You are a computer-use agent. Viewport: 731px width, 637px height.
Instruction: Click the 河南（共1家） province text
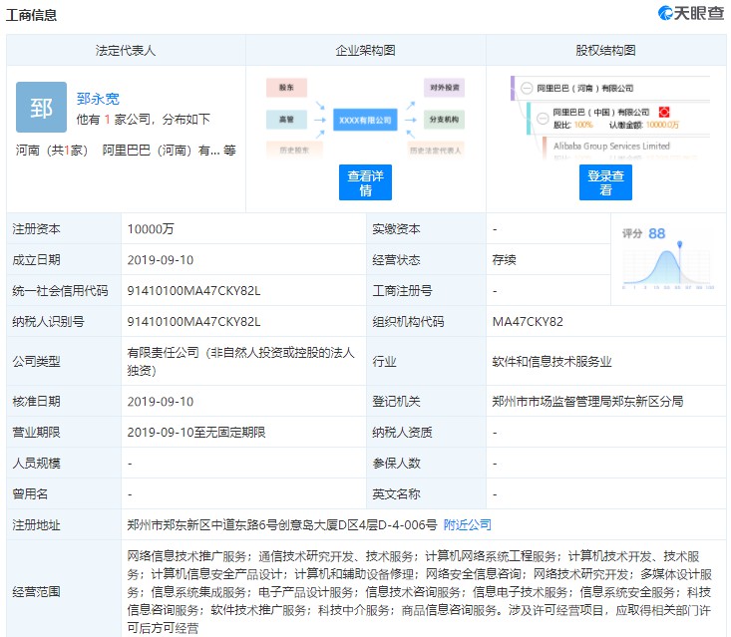click(x=52, y=151)
